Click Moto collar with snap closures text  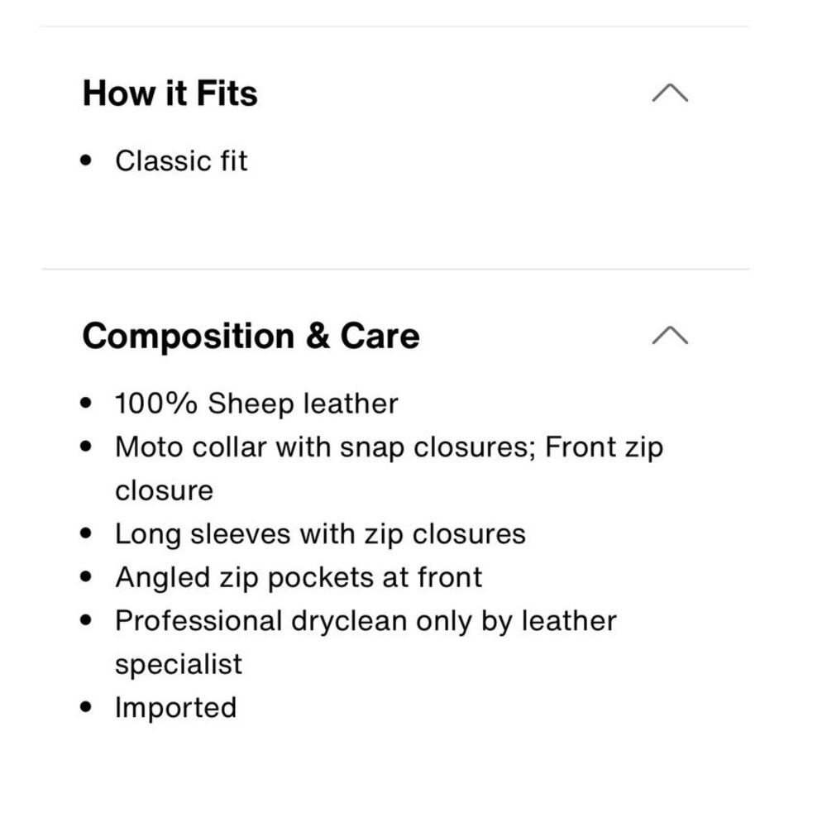(326, 447)
